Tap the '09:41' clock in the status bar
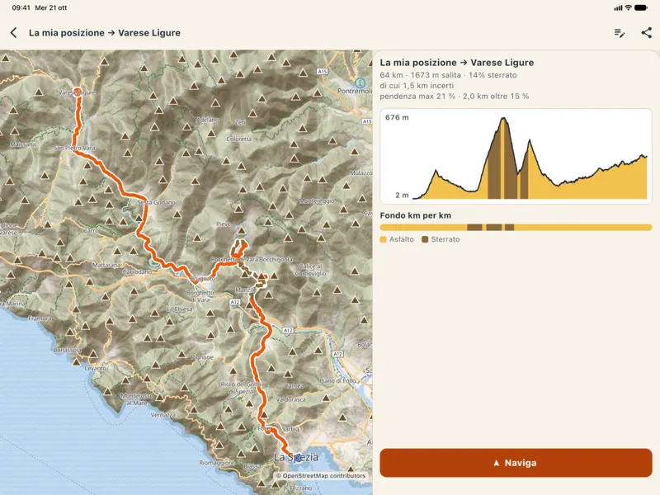This screenshot has height=495, width=660. pos(21,7)
